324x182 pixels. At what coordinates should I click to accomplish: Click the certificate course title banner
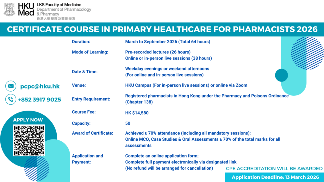162,29
